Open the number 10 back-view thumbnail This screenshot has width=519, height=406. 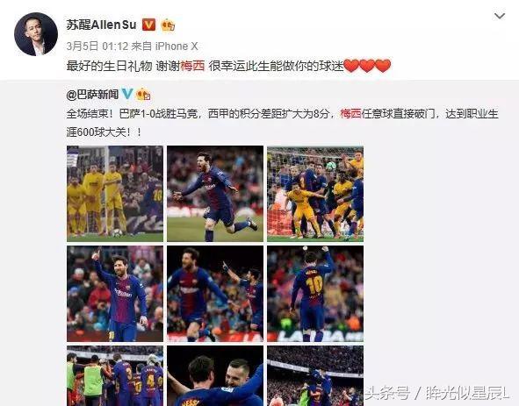[315, 294]
